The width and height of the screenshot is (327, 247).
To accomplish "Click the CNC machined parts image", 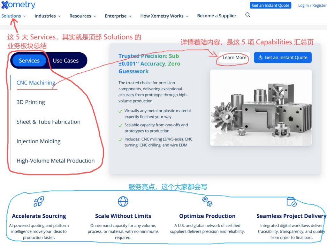I will click(x=261, y=108).
